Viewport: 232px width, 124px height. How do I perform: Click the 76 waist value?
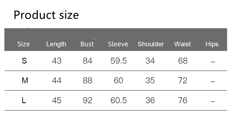tap(183, 101)
